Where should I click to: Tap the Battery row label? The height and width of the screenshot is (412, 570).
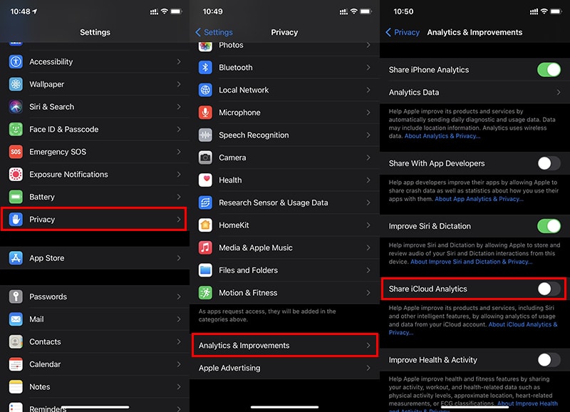pos(42,197)
